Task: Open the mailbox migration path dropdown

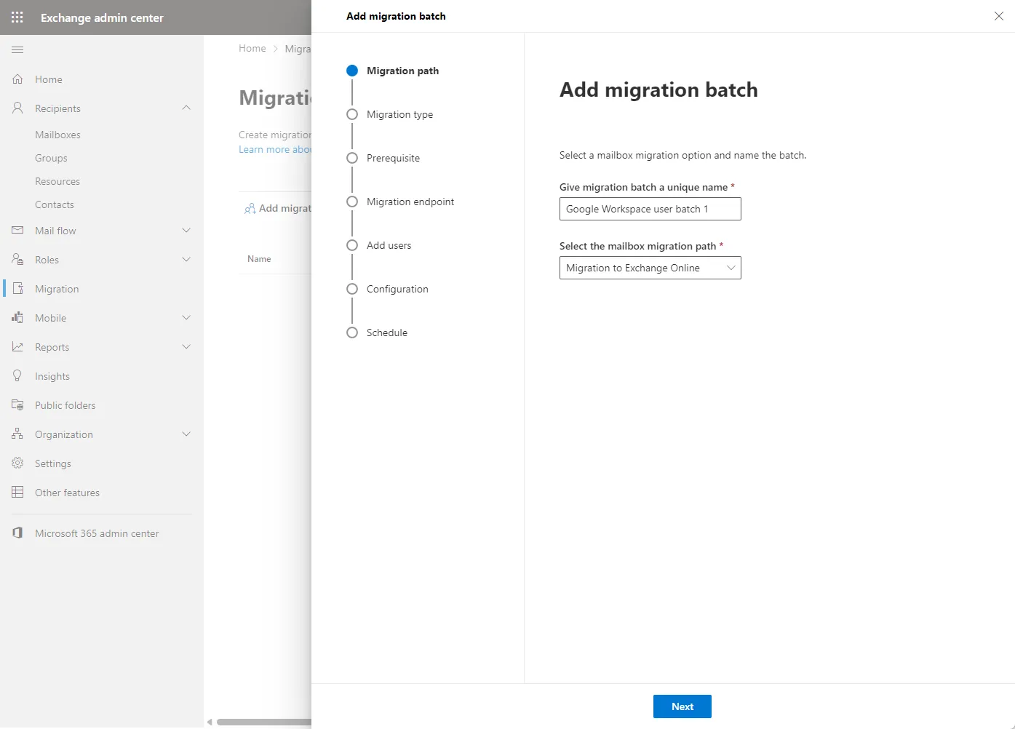Action: (731, 268)
